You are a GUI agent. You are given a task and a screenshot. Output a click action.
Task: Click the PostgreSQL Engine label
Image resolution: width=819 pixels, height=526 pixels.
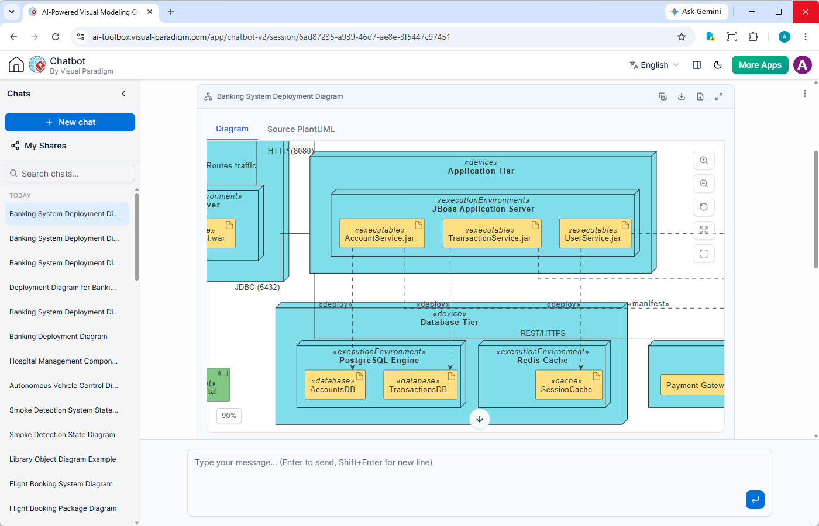[379, 361]
